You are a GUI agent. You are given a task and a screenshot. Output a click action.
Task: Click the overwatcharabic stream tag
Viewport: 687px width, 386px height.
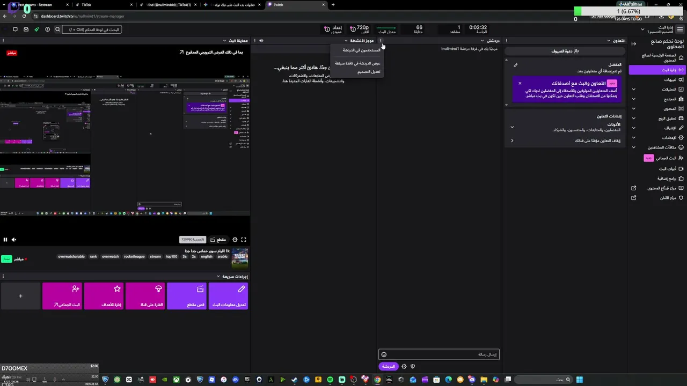pos(71,257)
